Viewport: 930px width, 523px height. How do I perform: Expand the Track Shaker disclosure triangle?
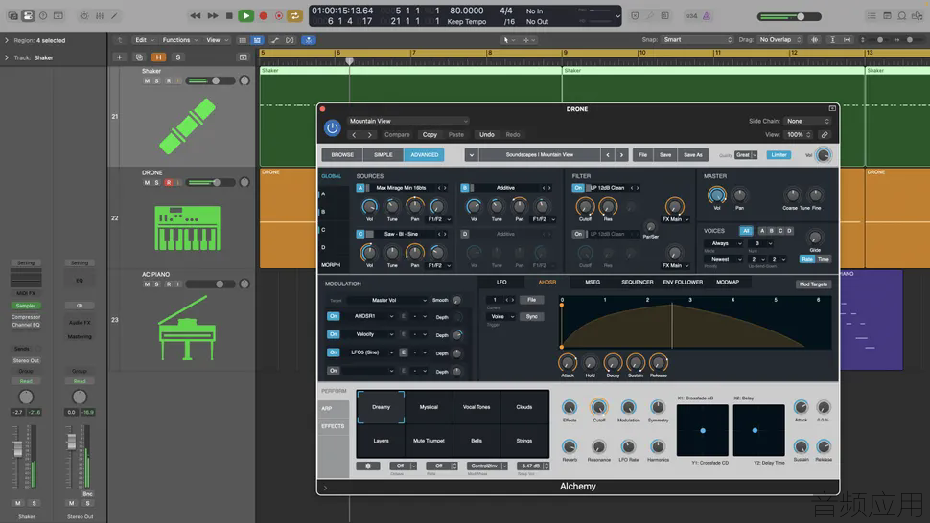[x=7, y=57]
